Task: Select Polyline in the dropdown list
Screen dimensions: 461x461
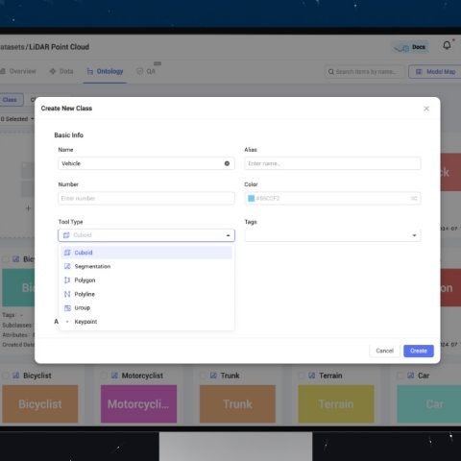Action: click(147, 294)
